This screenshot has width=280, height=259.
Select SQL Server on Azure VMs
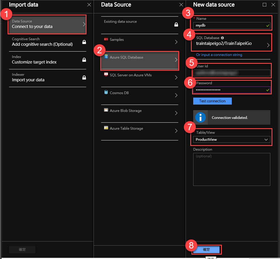pyautogui.click(x=140, y=78)
